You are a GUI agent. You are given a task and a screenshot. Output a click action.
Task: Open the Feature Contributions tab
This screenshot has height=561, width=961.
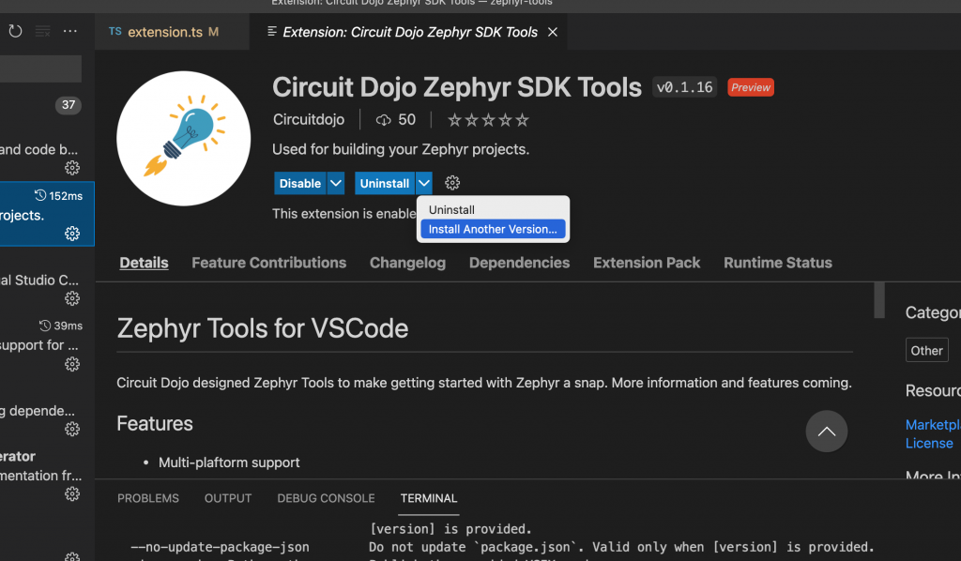coord(269,263)
